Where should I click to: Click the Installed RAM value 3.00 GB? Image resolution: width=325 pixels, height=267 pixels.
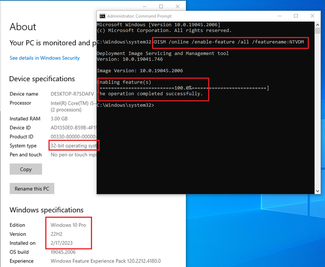(x=59, y=119)
